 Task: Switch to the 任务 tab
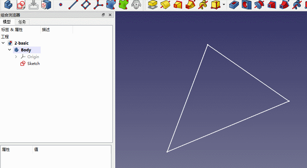[22, 22]
